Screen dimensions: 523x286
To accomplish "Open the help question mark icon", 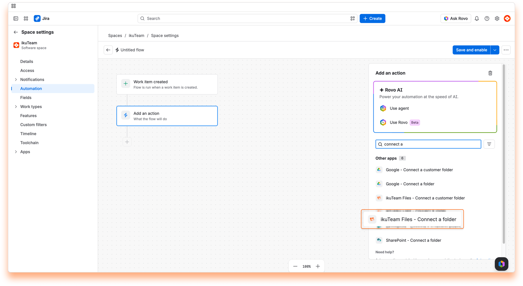I will pos(487,18).
